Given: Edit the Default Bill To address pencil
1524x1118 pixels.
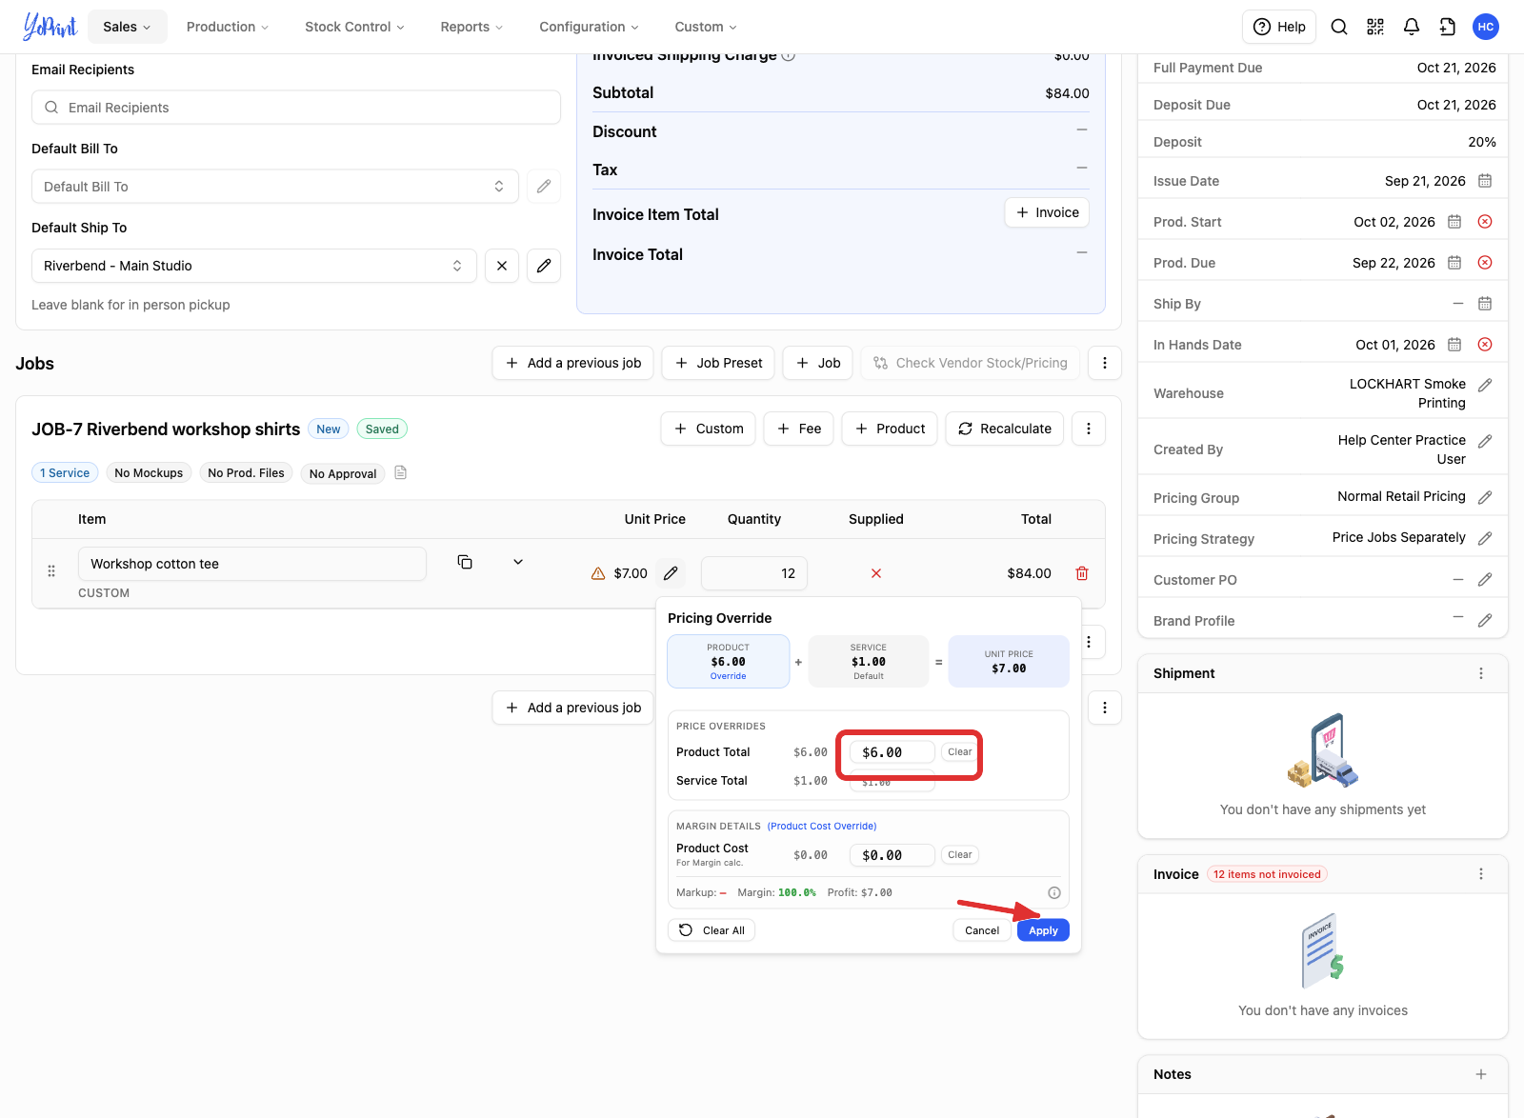Looking at the screenshot, I should (544, 187).
